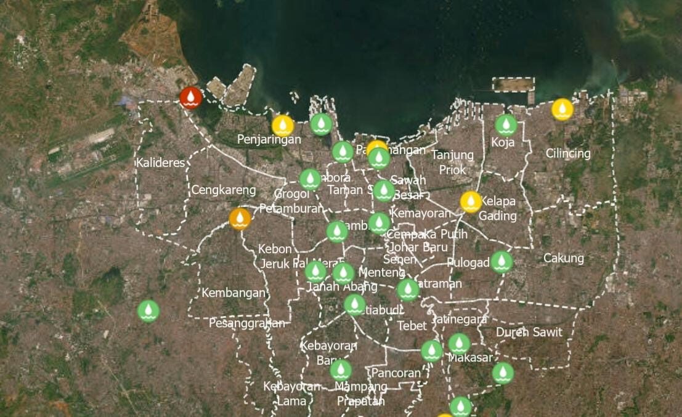Click the Koja district label
The image size is (682, 417).
tap(503, 142)
